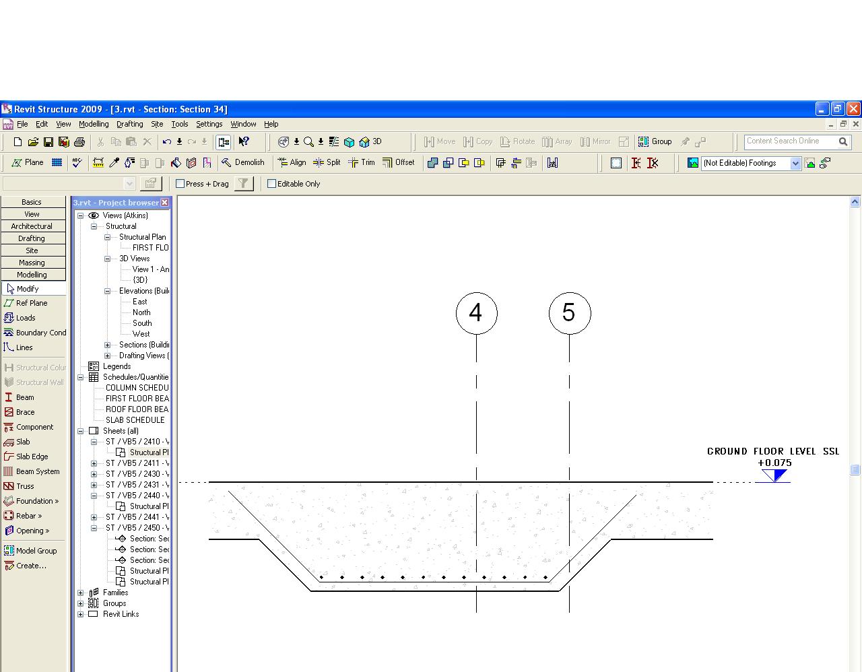Select the Truss tool
The height and width of the screenshot is (672, 862).
[24, 486]
